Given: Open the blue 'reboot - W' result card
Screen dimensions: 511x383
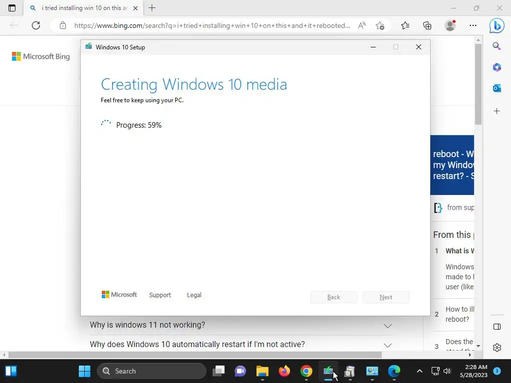Looking at the screenshot, I should click(452, 165).
